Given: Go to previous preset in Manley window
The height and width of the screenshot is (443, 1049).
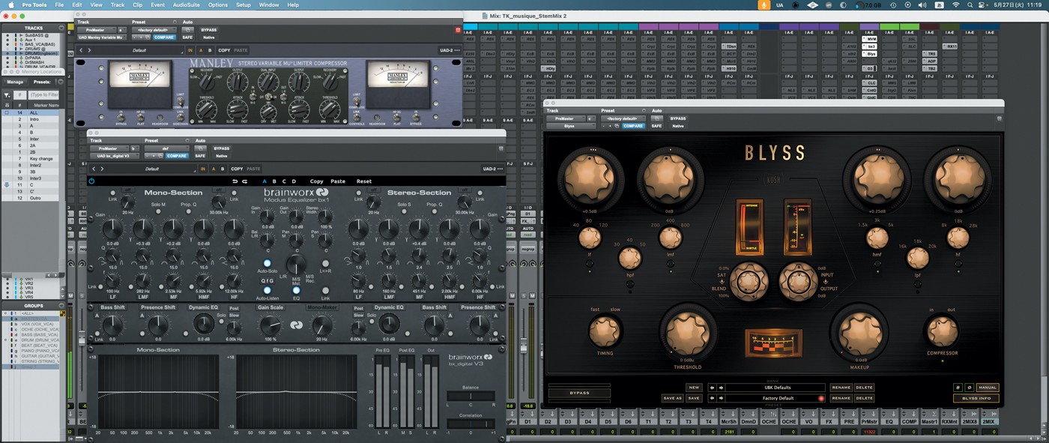Looking at the screenshot, I should click(81, 50).
